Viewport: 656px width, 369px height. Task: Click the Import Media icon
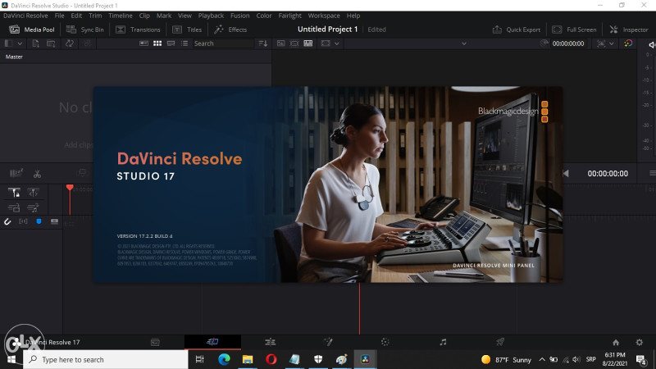click(35, 43)
